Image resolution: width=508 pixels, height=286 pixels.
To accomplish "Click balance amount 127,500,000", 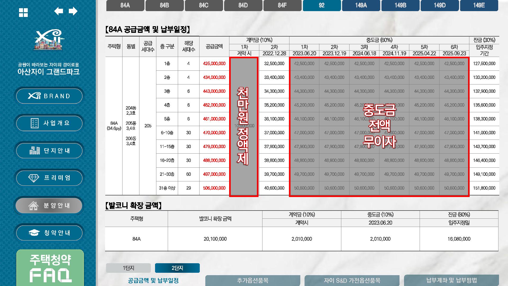I will (484, 64).
